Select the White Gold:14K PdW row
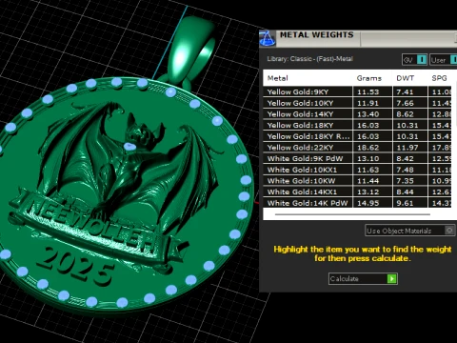This screenshot has width=457, height=343. pos(357,203)
